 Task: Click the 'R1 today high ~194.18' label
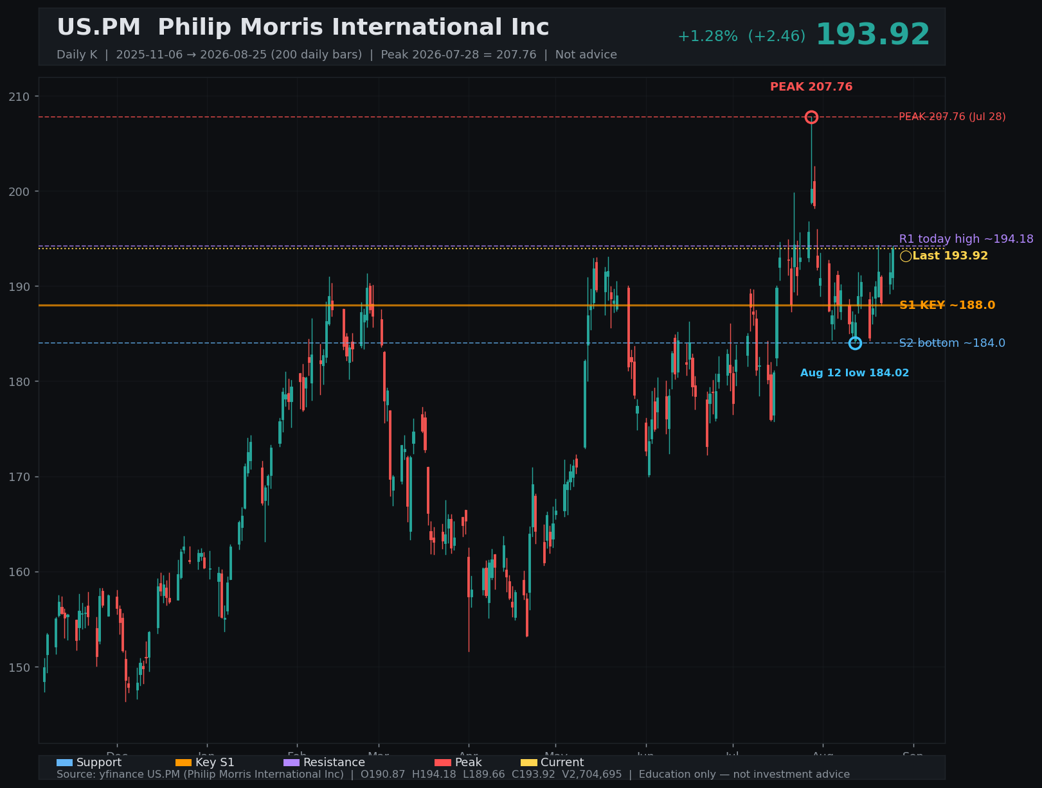pyautogui.click(x=966, y=239)
